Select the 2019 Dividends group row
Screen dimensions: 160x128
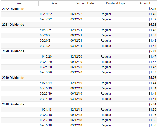point(13,78)
